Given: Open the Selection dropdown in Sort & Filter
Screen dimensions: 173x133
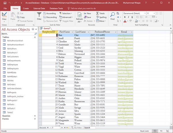Looking at the screenshot, I should click(x=66, y=14).
